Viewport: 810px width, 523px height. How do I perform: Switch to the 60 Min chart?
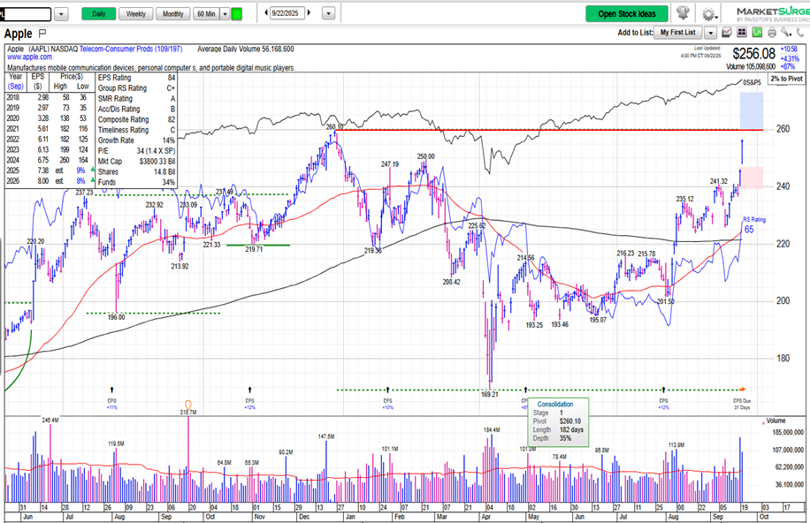pos(207,14)
